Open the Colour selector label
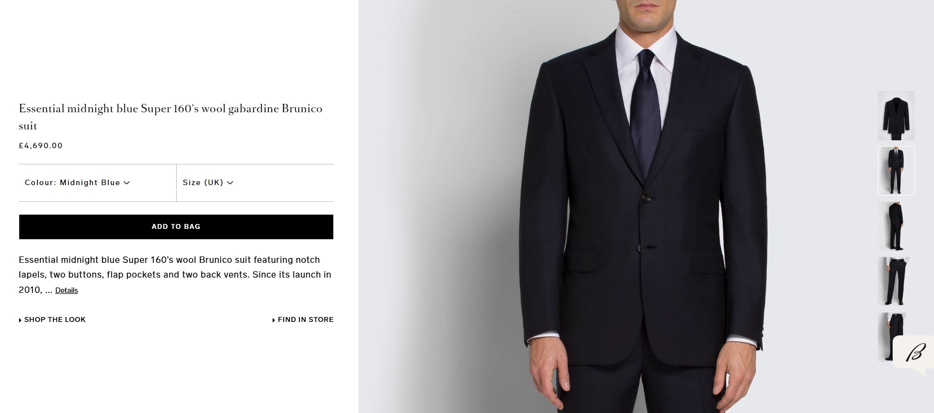 coord(72,183)
